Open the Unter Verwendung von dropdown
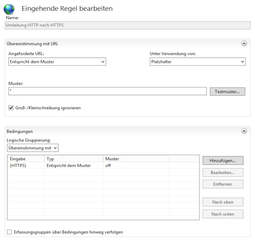This screenshot has height=241, width=255. (197, 62)
